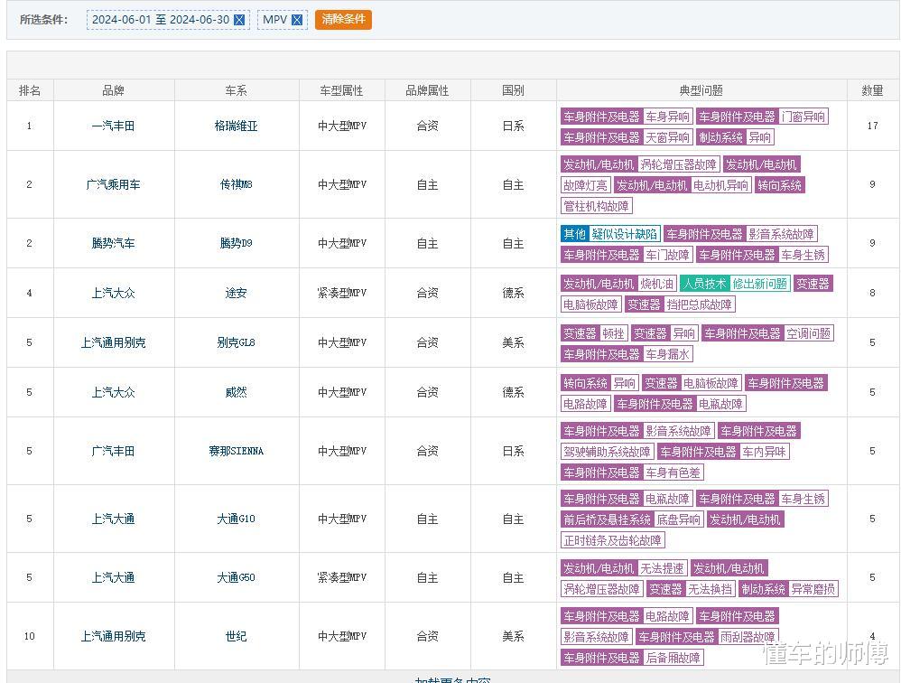This screenshot has width=901, height=683.
Task: Click the 车型属性 column header
Action: pos(341,90)
